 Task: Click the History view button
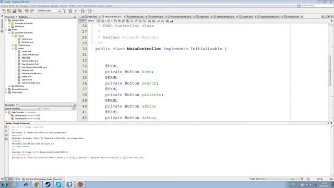(91, 21)
